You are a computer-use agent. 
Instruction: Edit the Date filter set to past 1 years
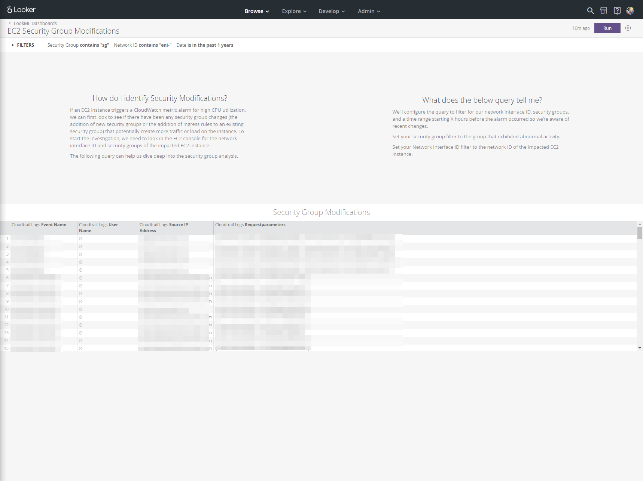205,45
